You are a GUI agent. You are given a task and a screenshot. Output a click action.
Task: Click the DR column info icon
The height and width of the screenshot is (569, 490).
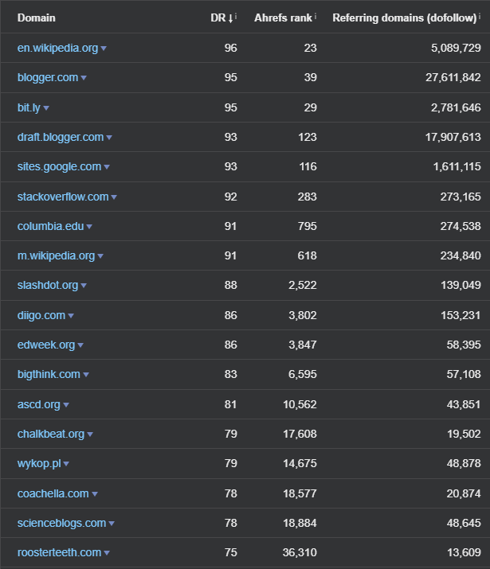click(237, 15)
